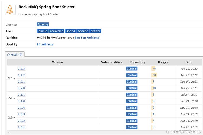Viewport: 203px width, 135px height.
Task: Click the RocketMQ Spring Boot Starter title
Action: coord(47,7)
